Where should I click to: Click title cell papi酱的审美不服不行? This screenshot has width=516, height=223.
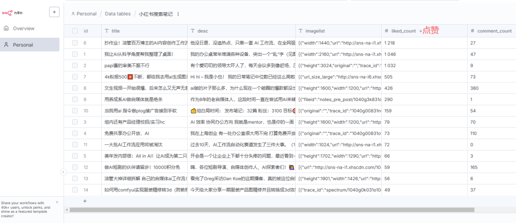[x=144, y=65]
